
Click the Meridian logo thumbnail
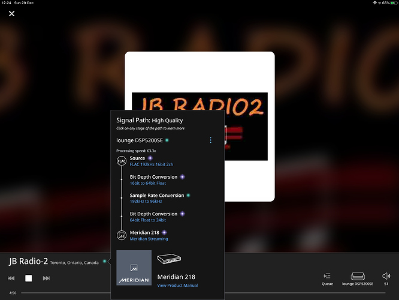pos(134,268)
